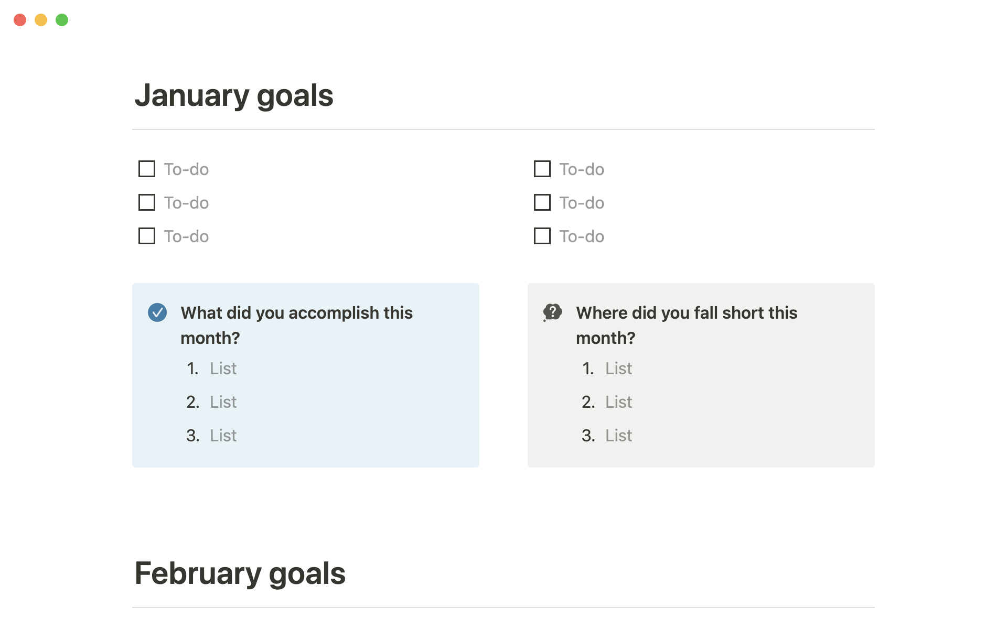Screen dimensions: 1007x629
Task: Click the third right-column To-do placeholder text
Action: (582, 236)
